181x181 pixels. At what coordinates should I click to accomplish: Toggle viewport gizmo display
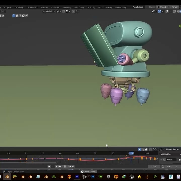[x=159, y=11]
